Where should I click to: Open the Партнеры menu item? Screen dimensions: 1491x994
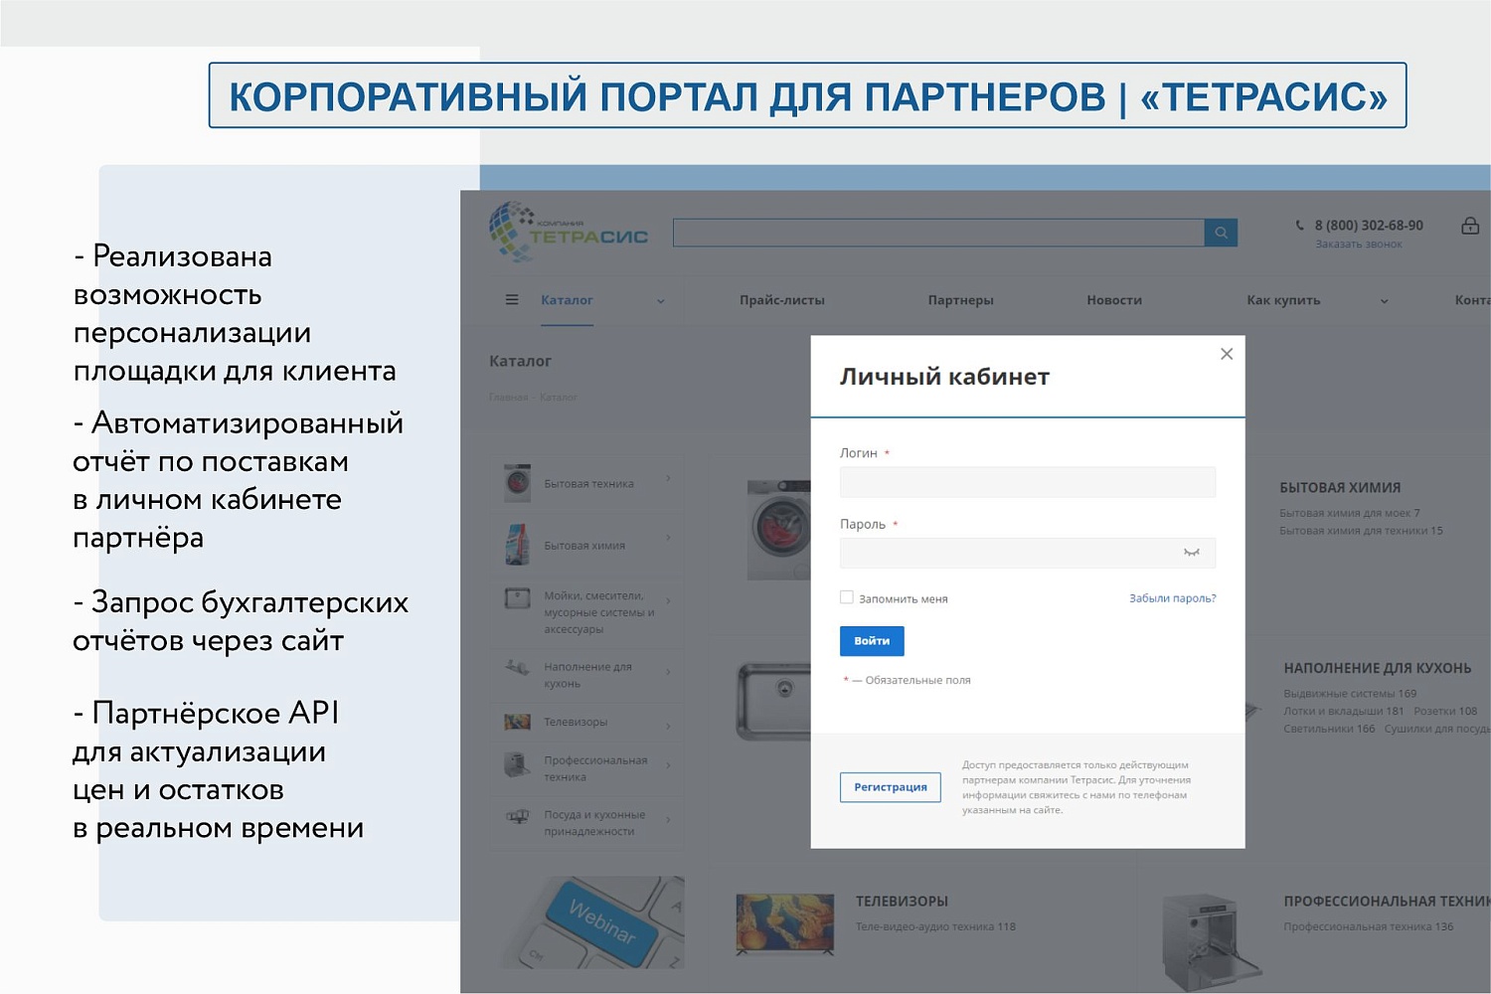coord(960,299)
